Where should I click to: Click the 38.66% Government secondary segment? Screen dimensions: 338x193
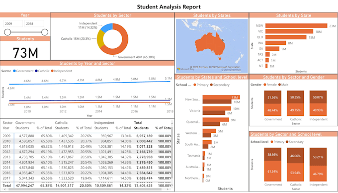(273, 154)
